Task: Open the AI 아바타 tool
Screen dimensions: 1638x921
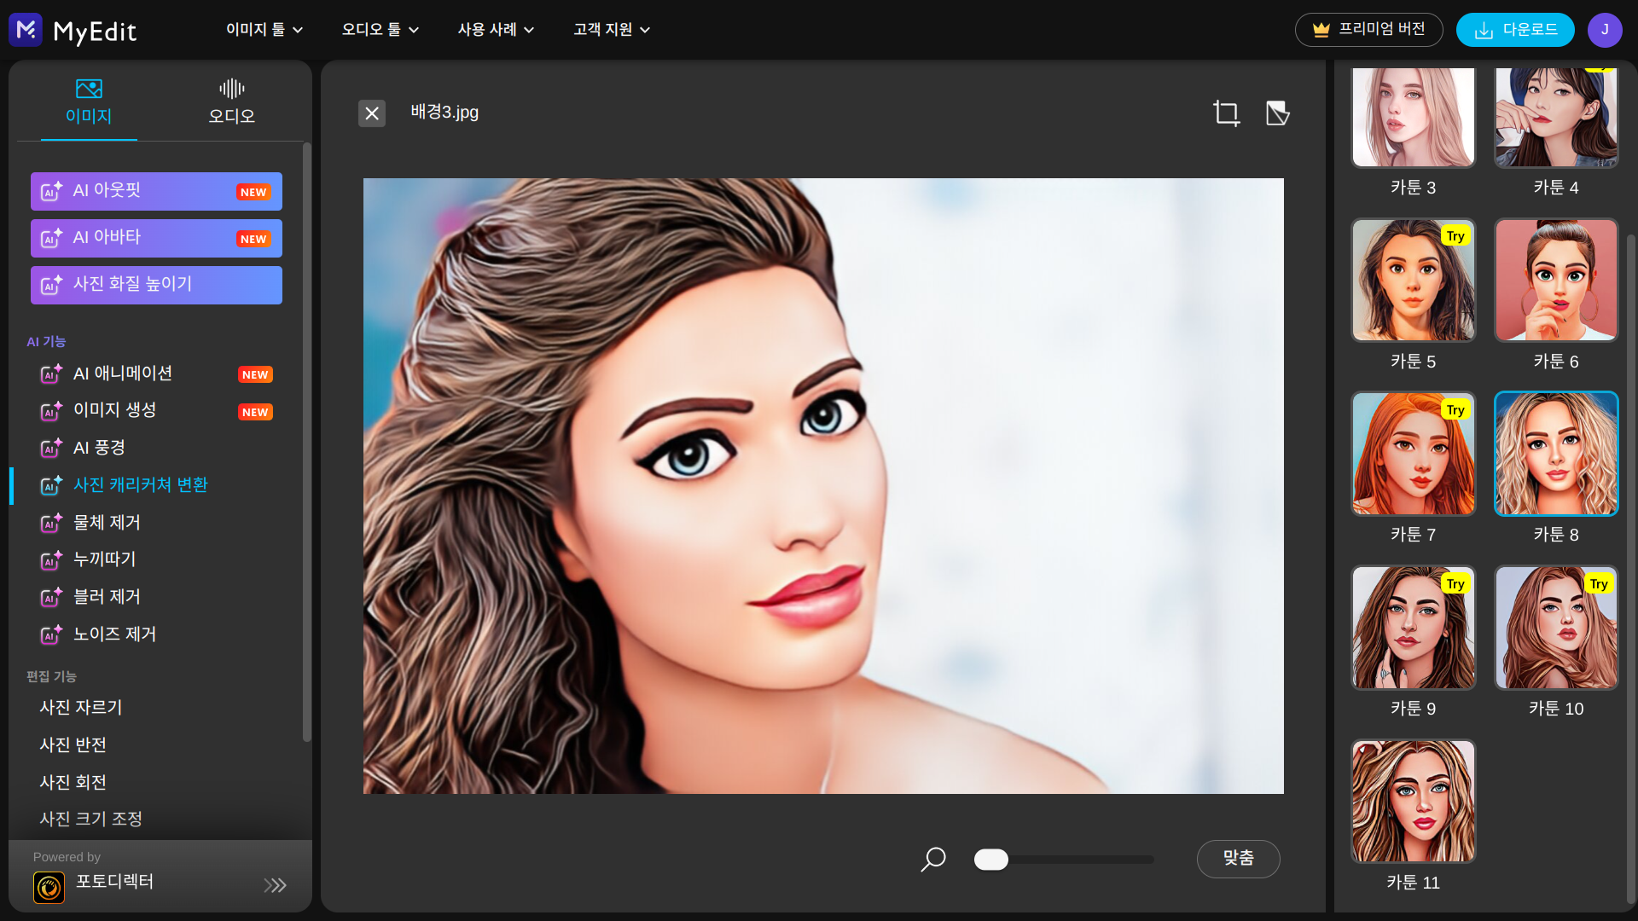Action: [x=156, y=238]
